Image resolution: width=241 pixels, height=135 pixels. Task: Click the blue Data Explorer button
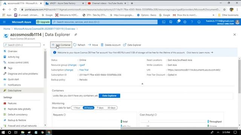110,96
